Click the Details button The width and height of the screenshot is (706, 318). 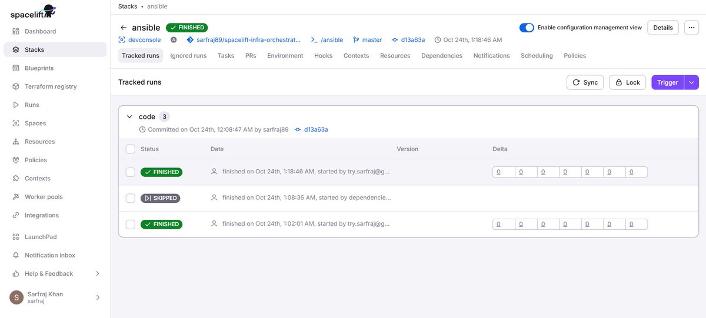[x=663, y=28]
